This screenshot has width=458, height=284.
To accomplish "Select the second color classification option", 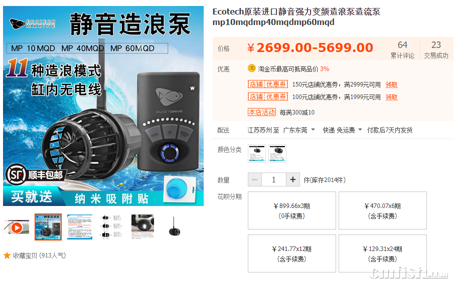I will coord(277,153).
